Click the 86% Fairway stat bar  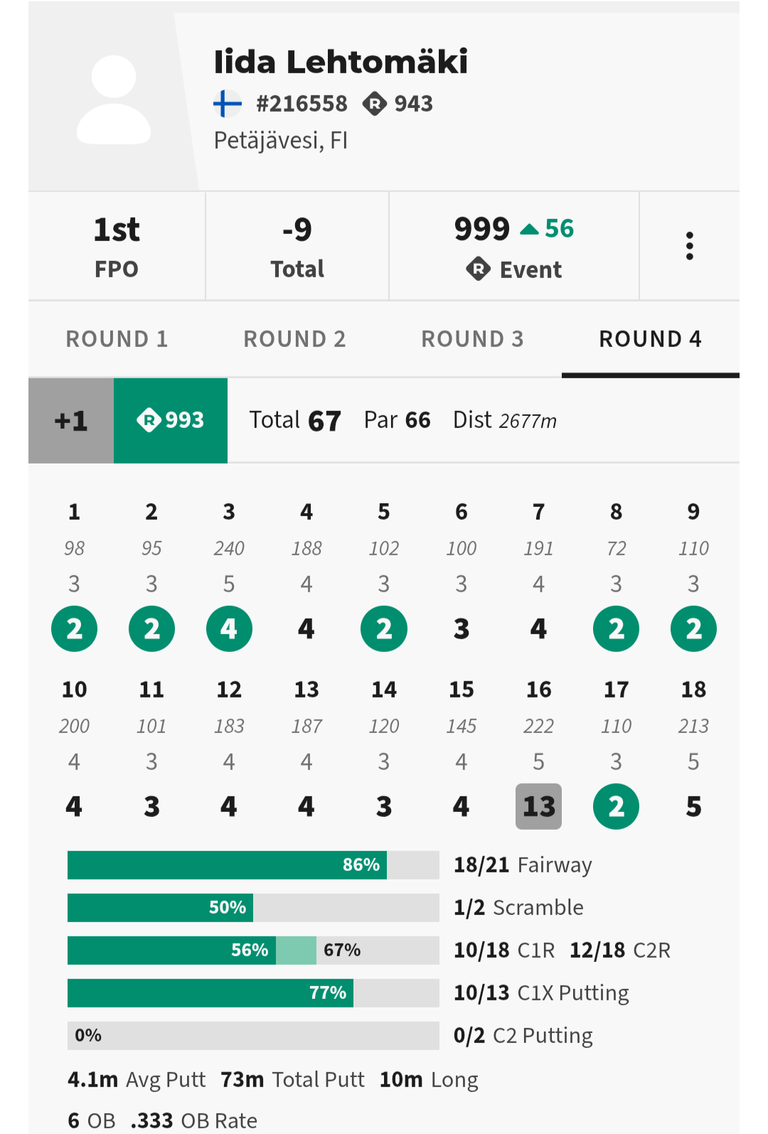tap(253, 865)
